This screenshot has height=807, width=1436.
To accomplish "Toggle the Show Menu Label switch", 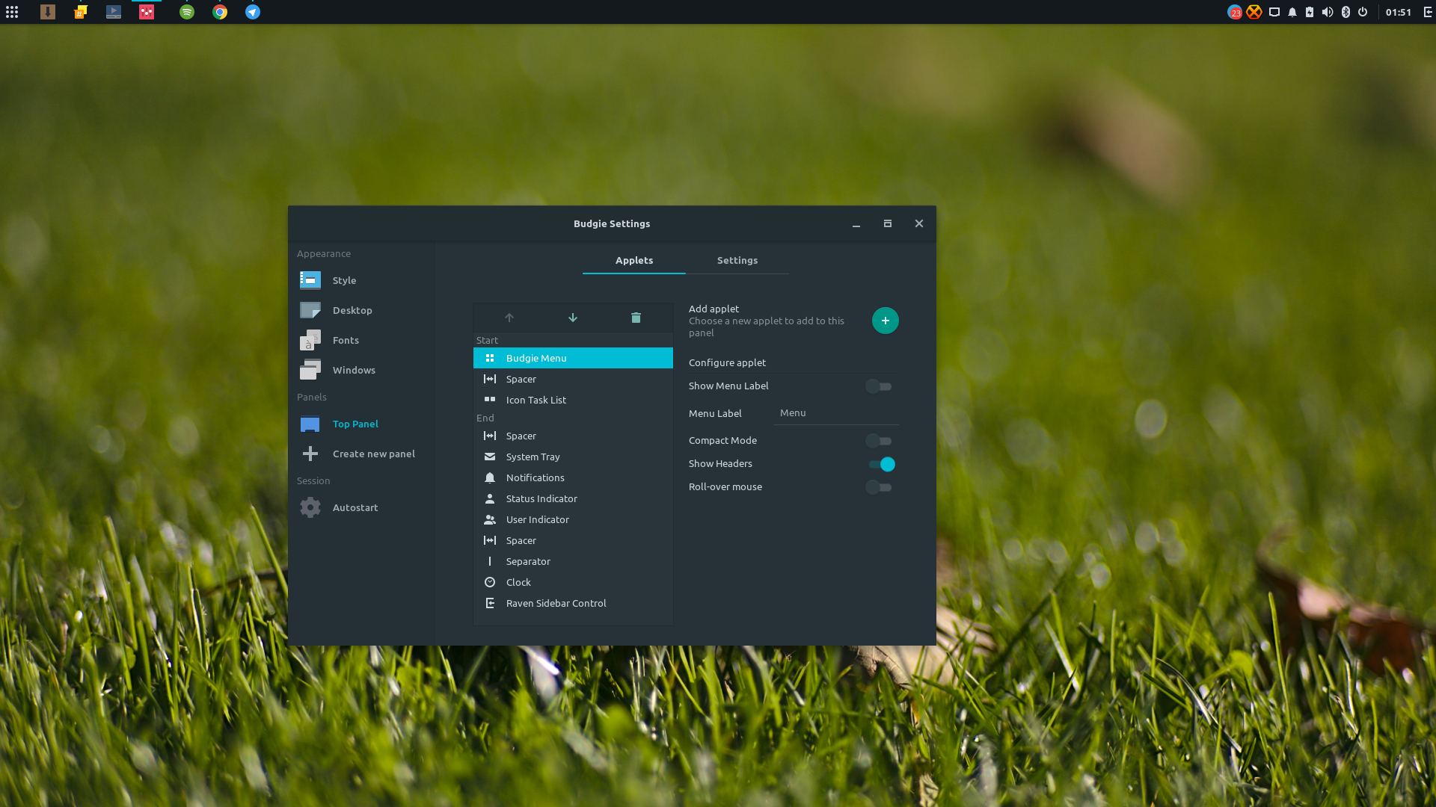I will tap(879, 386).
